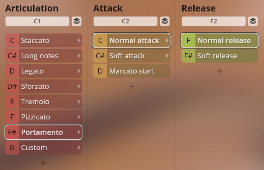Viewport: 264px width, 170px height.
Task: Click the C# key badge for Long notes
Action: (12, 56)
